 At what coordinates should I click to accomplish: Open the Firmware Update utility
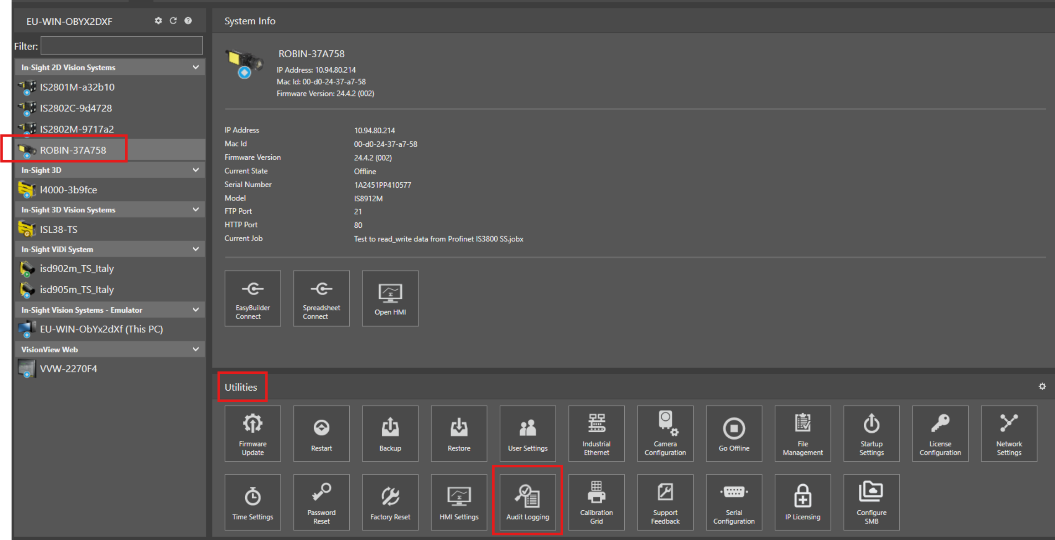click(x=252, y=433)
